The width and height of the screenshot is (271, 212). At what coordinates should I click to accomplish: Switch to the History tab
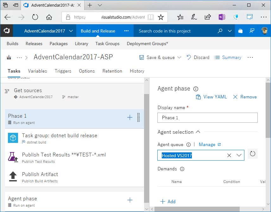(137, 71)
